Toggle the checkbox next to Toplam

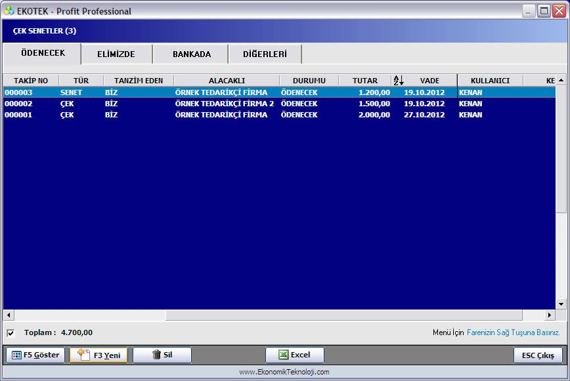pyautogui.click(x=11, y=333)
